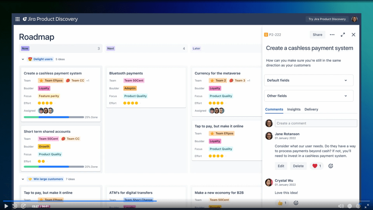Switch to the Delivery tab
The image size is (373, 210).
[x=311, y=109]
